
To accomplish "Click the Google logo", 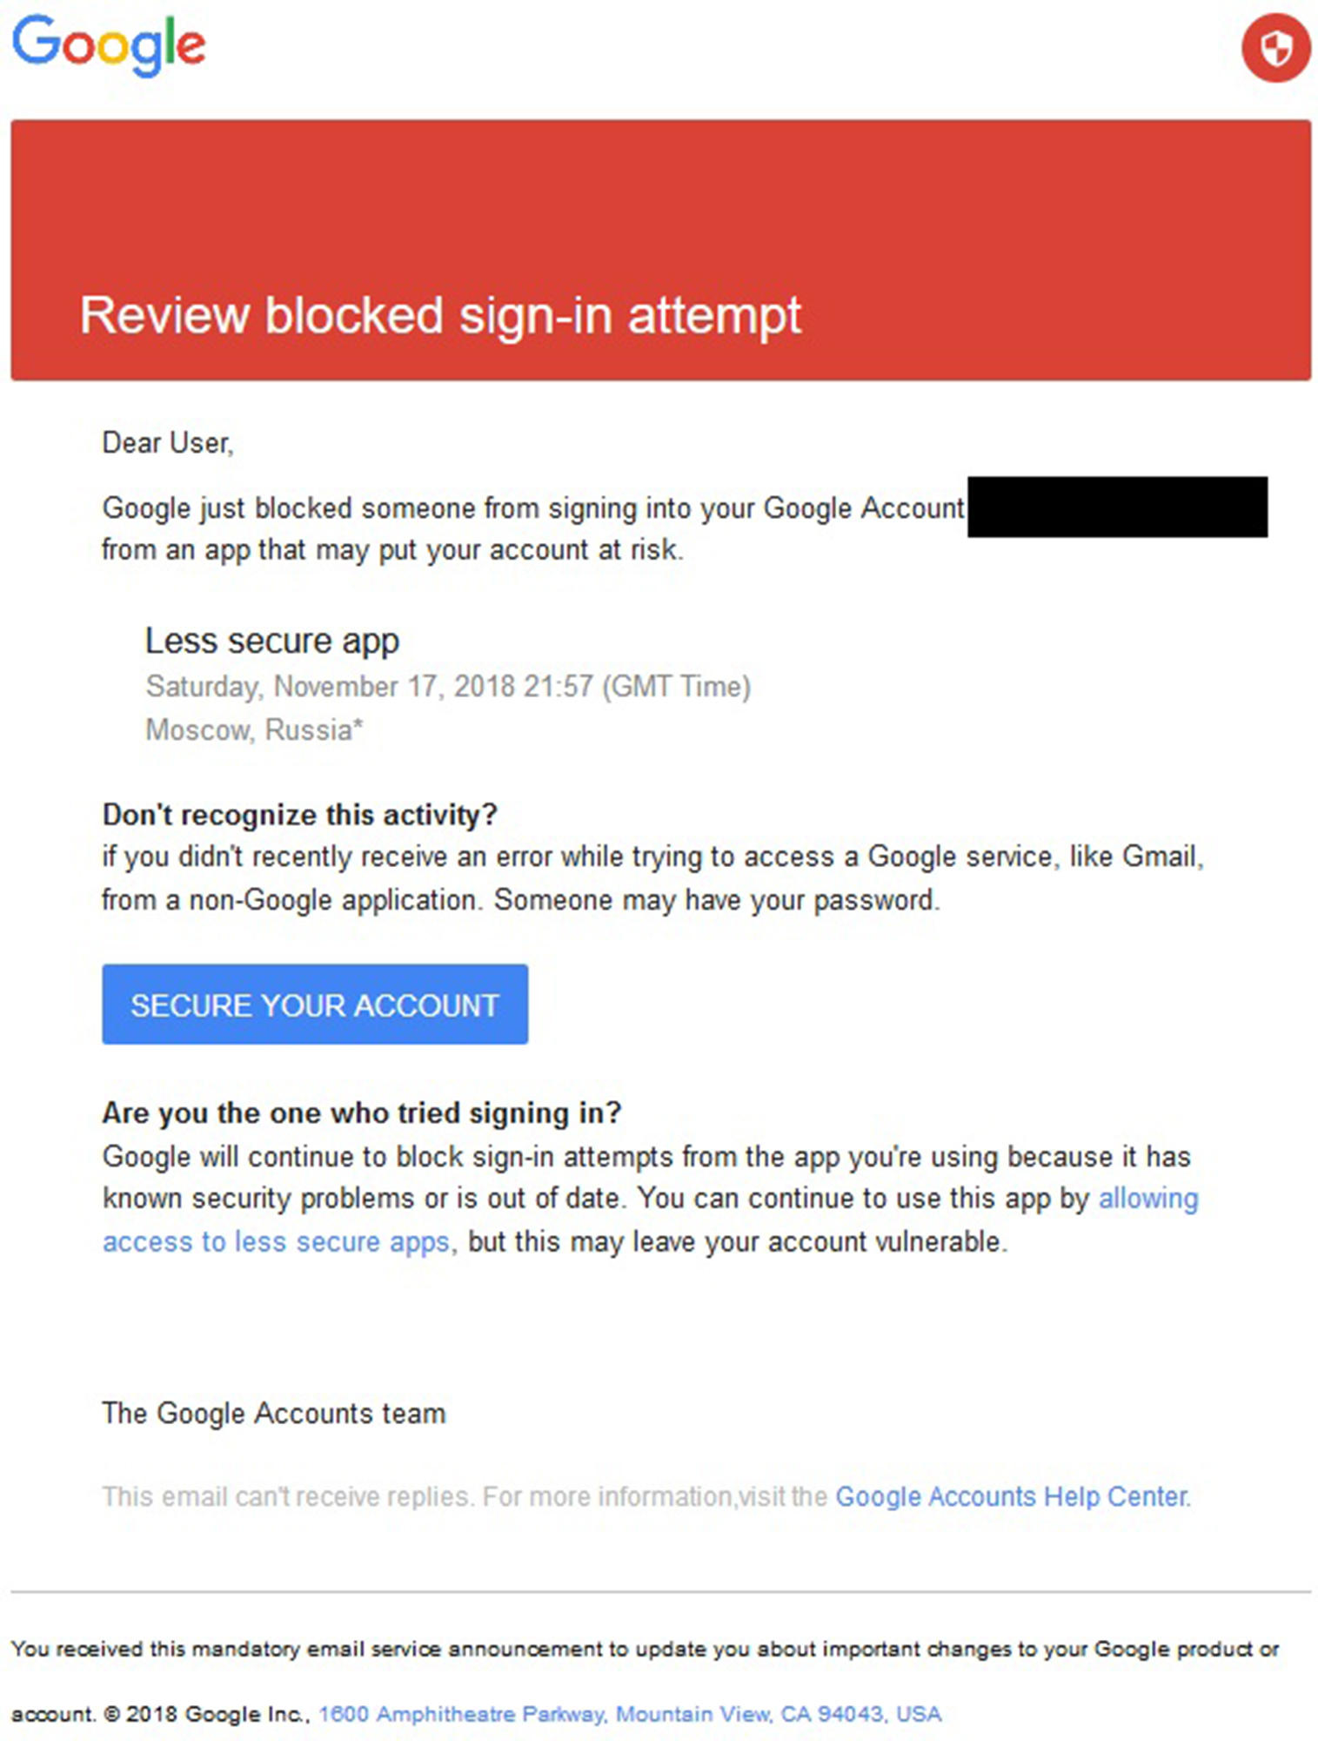I will click(109, 45).
